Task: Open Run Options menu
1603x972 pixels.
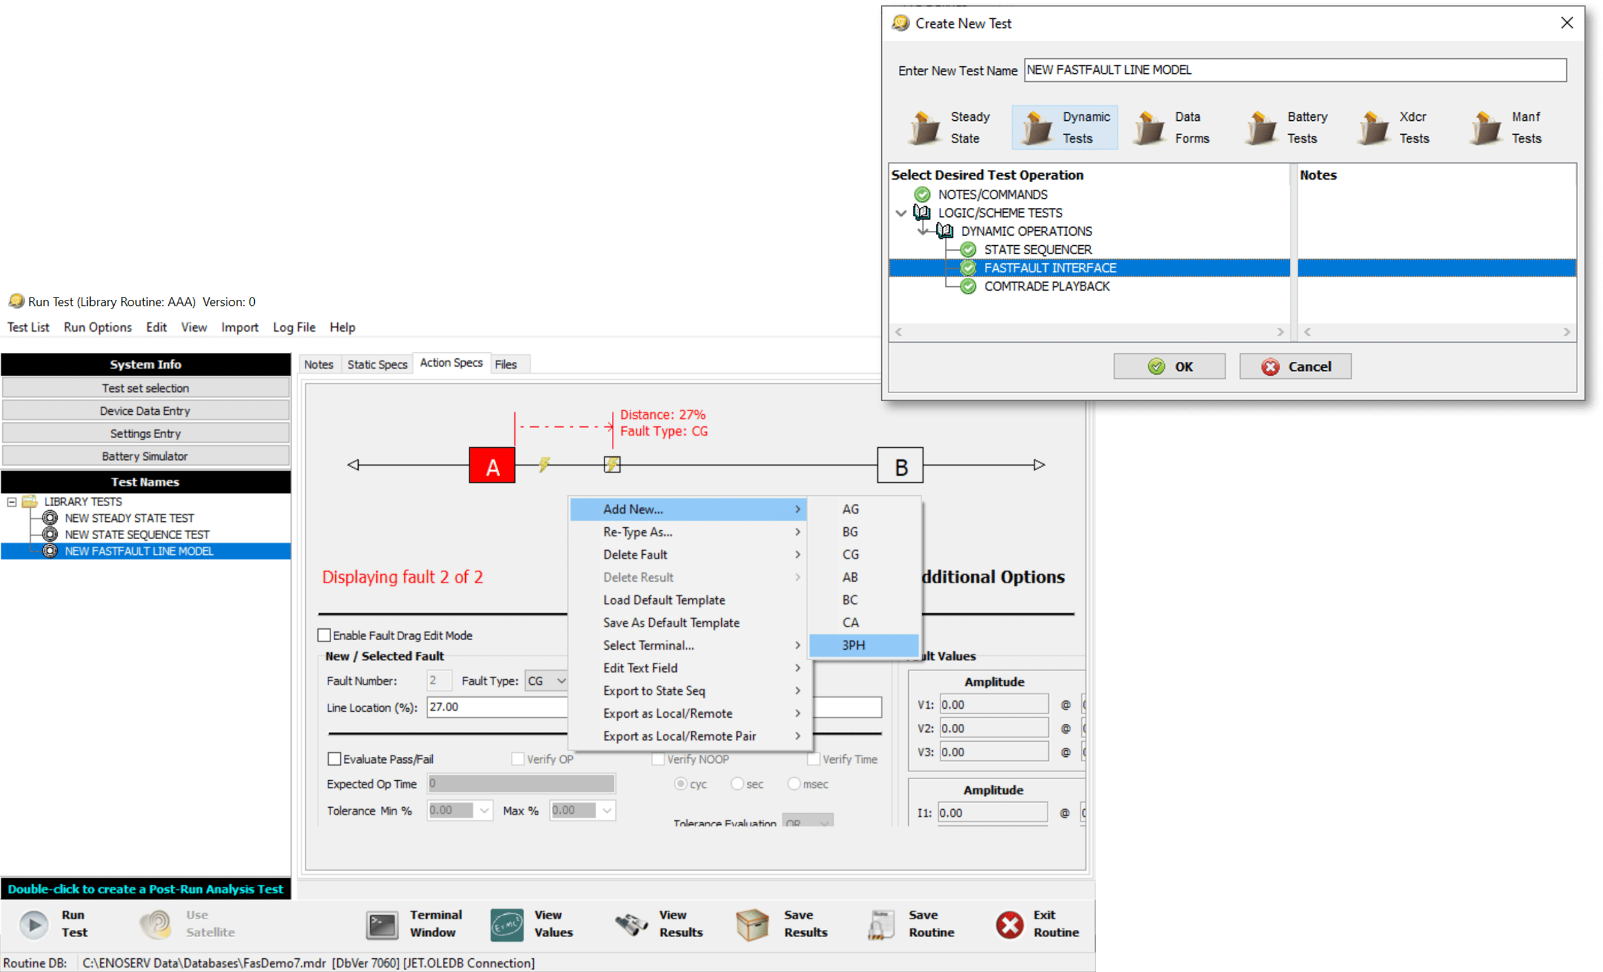Action: 97,327
